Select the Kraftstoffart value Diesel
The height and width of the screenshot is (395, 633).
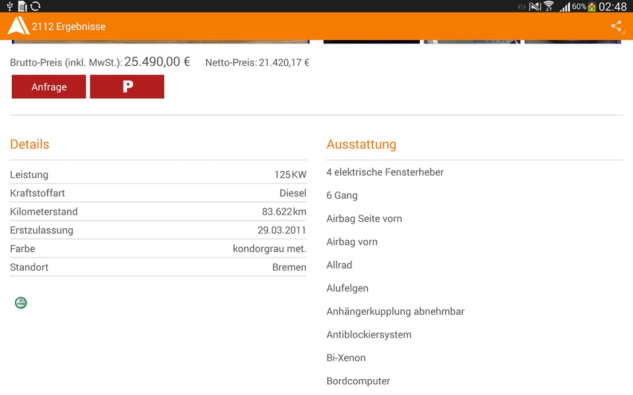click(x=293, y=193)
